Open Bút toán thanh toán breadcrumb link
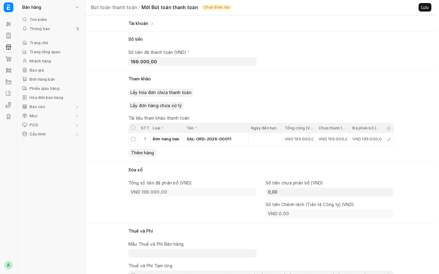Viewport: 439px width, 274px height. coord(114,7)
